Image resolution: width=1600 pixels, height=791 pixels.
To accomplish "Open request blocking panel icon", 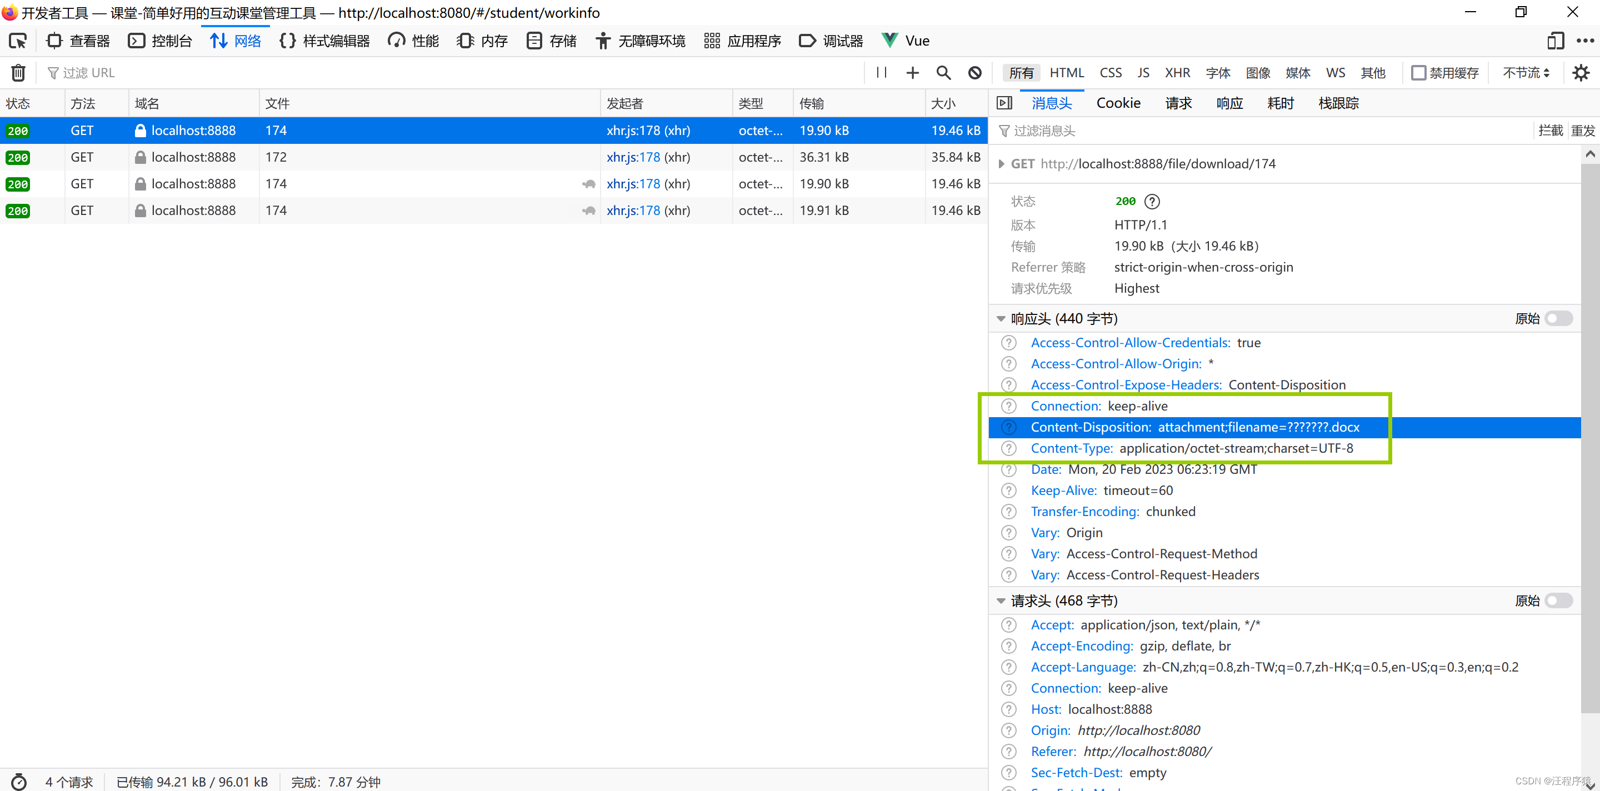I will (975, 73).
